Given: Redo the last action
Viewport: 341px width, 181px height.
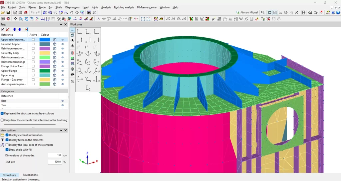Looking at the screenshot, I should (38, 13).
